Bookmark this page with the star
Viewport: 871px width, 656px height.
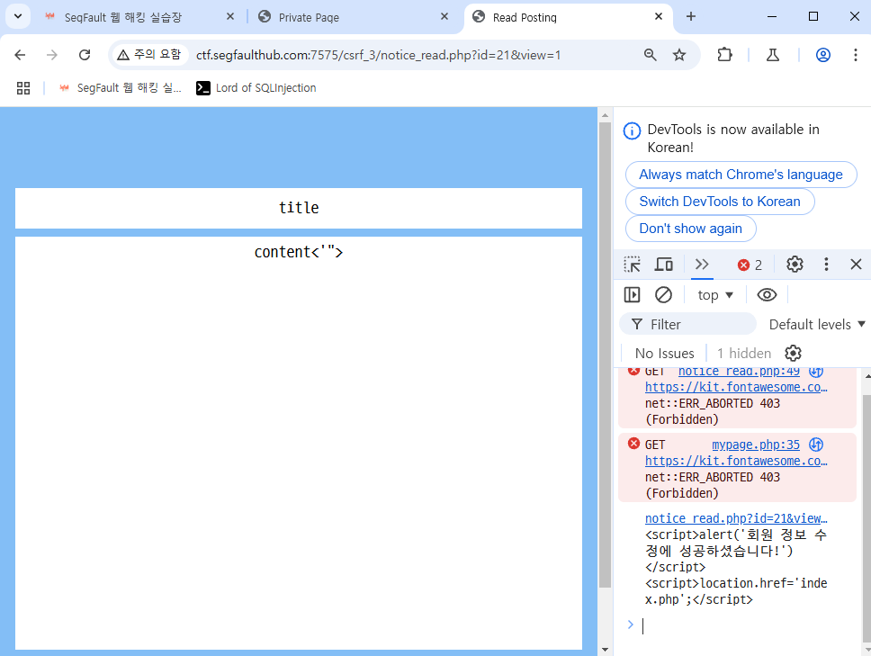coord(678,54)
